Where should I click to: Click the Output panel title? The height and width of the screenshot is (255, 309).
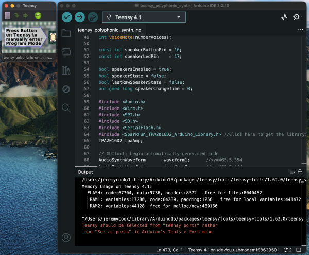[85, 172]
